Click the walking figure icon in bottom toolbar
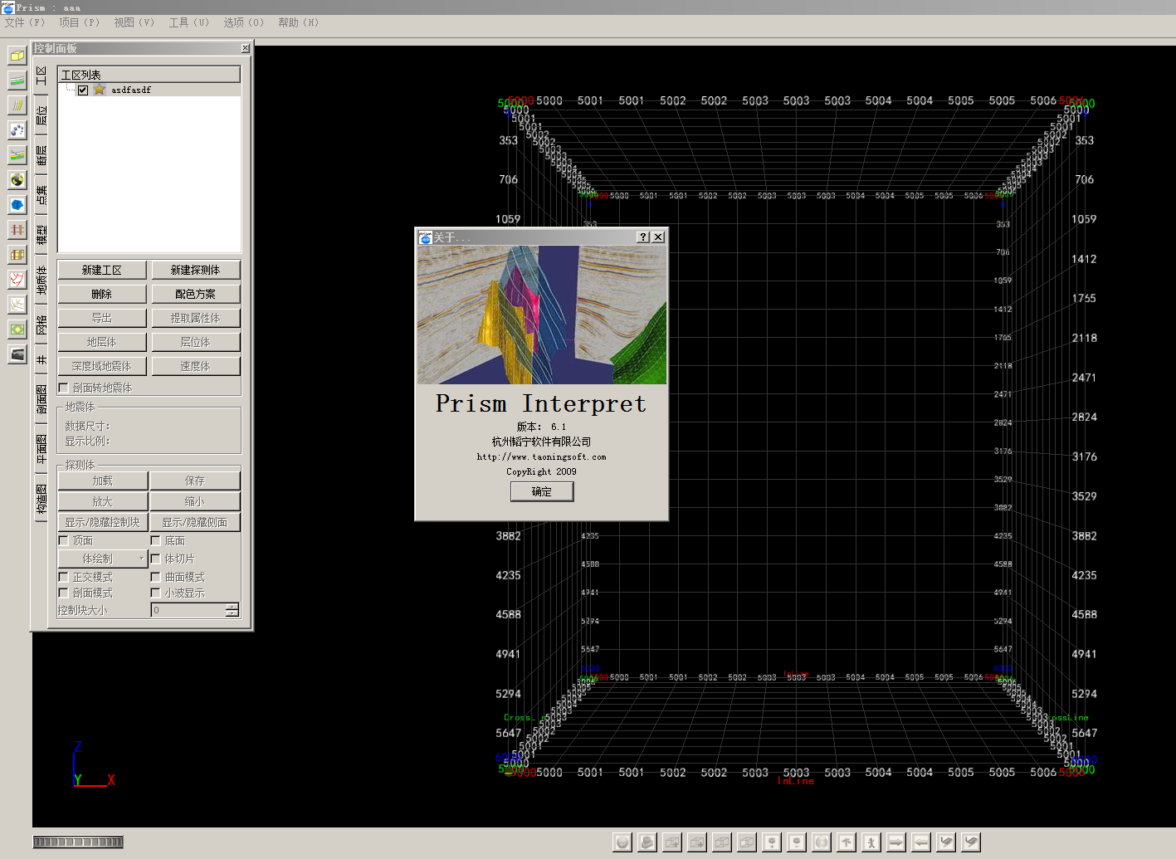Image resolution: width=1176 pixels, height=859 pixels. [871, 842]
